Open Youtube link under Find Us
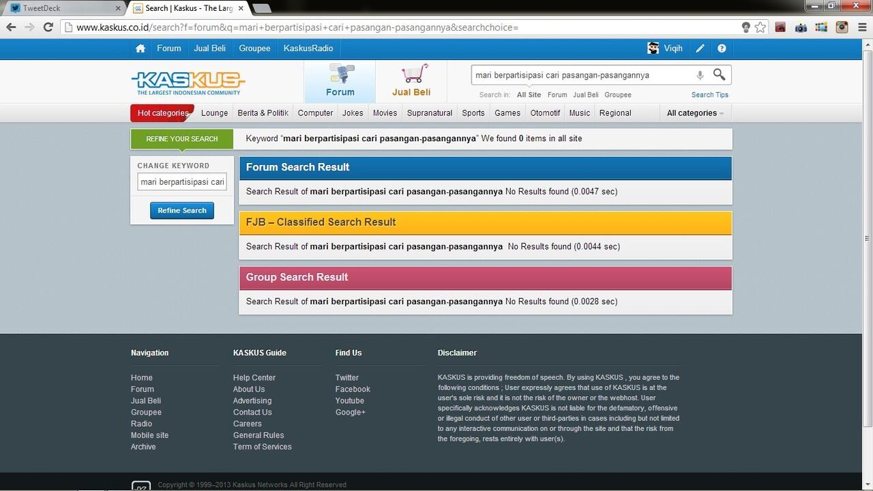This screenshot has height=491, width=873. (x=350, y=401)
